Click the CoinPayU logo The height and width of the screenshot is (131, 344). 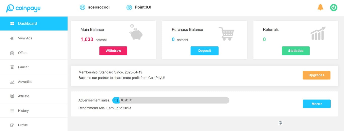point(23,8)
